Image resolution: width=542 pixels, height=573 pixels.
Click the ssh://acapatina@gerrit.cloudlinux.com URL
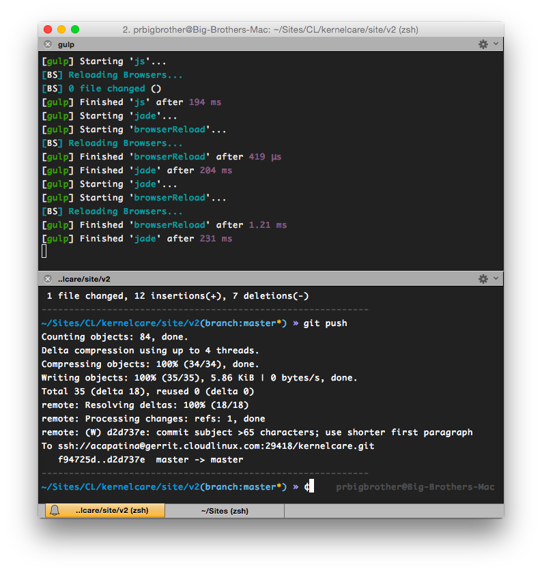pyautogui.click(x=216, y=446)
